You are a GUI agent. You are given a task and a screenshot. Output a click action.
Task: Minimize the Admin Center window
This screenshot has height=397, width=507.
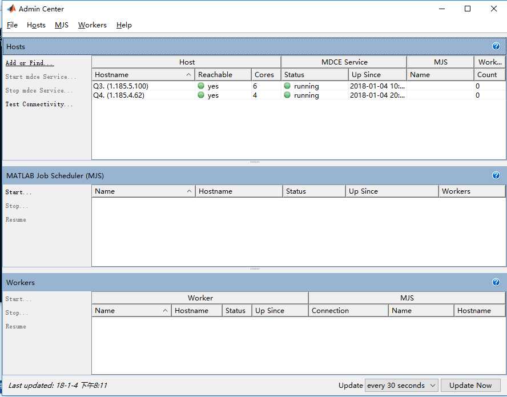[x=442, y=9]
